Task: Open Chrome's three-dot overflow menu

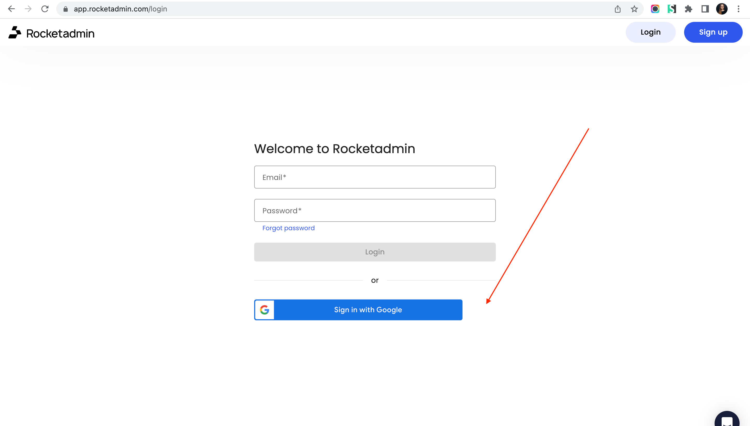Action: (x=739, y=9)
